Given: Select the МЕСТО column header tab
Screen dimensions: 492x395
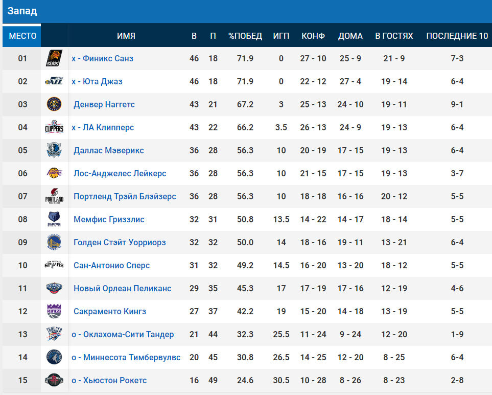Looking at the screenshot, I should pyautogui.click(x=21, y=36).
